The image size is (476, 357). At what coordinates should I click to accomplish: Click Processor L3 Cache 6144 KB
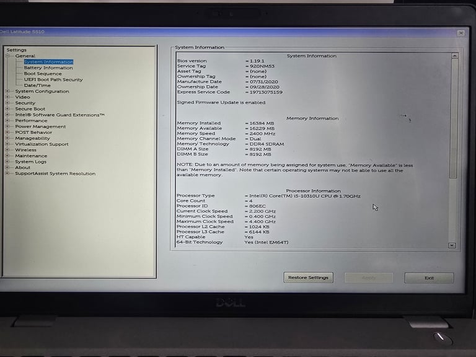(259, 232)
